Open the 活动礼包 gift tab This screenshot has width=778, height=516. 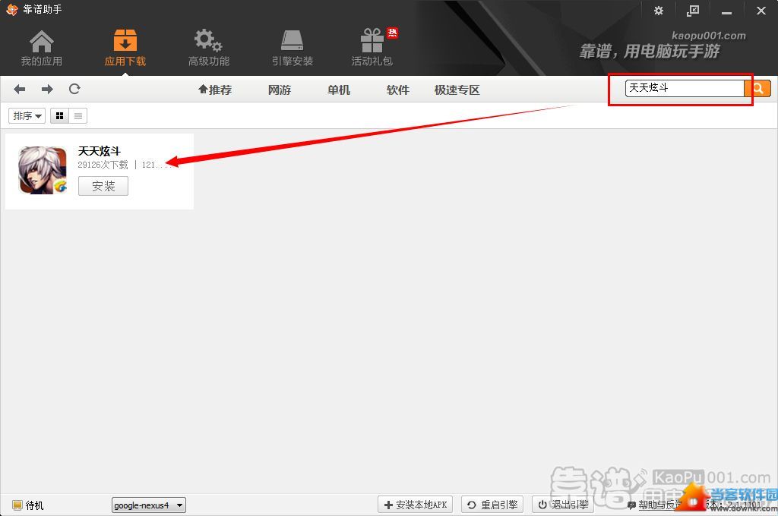372,48
